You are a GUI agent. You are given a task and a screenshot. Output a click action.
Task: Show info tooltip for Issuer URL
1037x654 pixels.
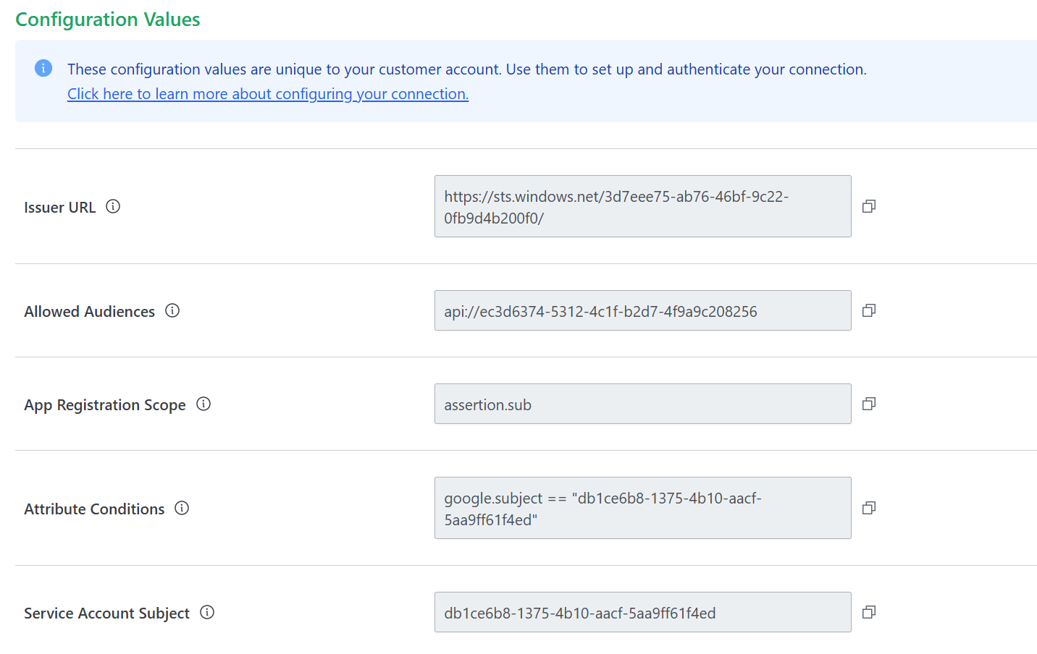[113, 206]
